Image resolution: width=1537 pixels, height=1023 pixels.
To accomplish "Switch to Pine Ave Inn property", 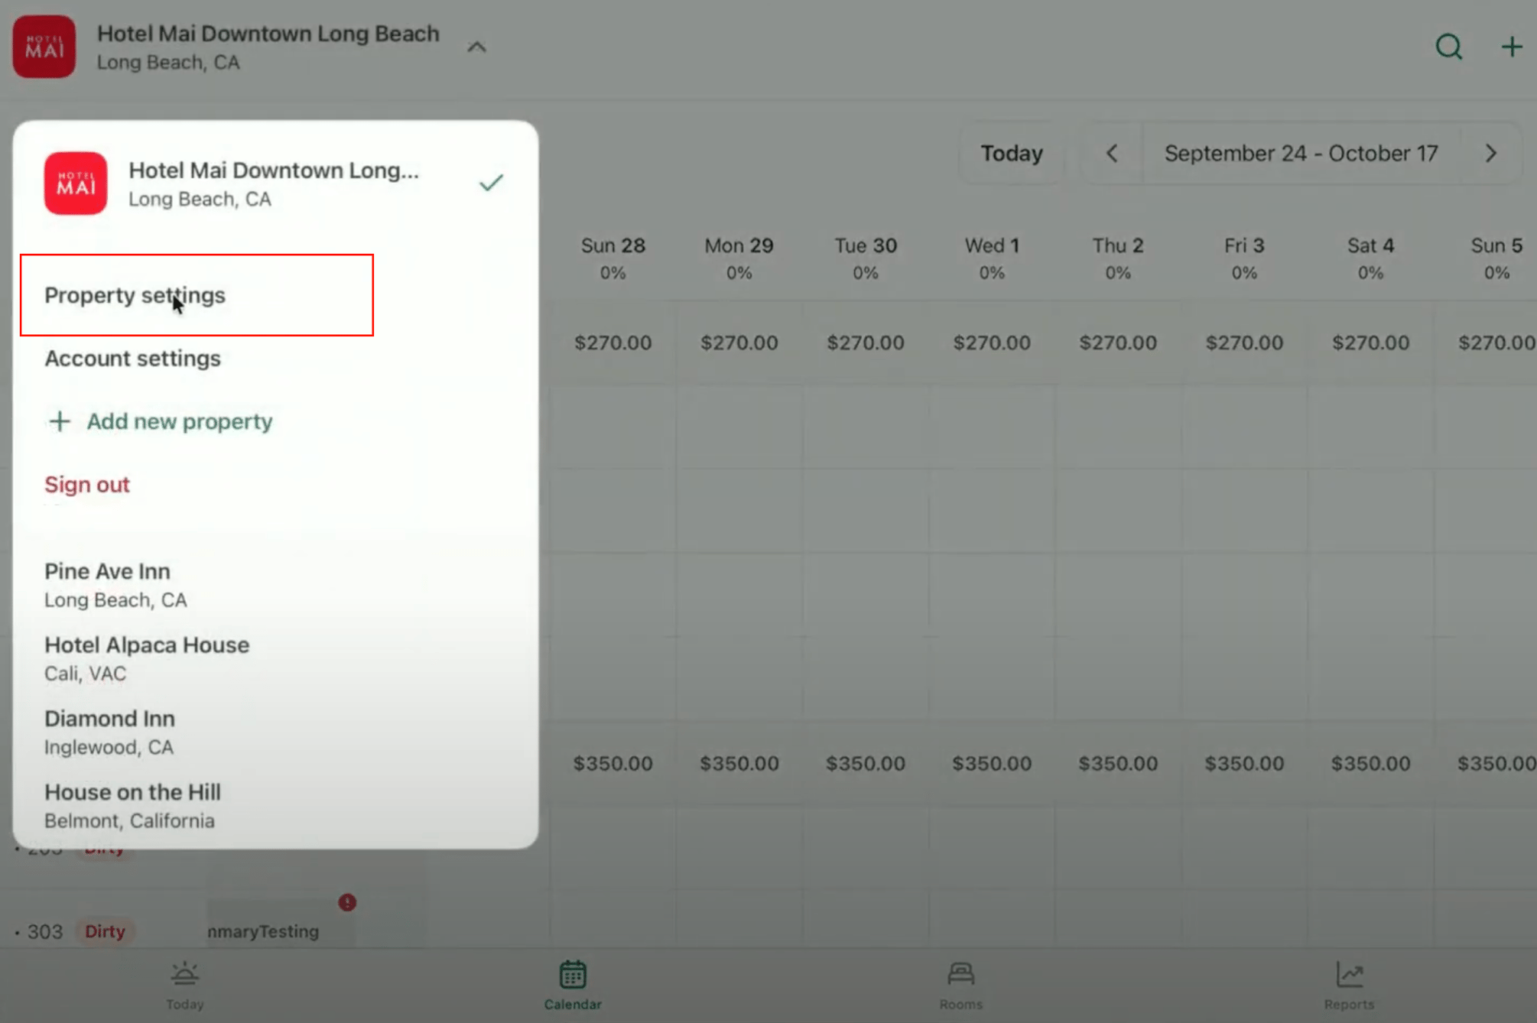I will (107, 585).
